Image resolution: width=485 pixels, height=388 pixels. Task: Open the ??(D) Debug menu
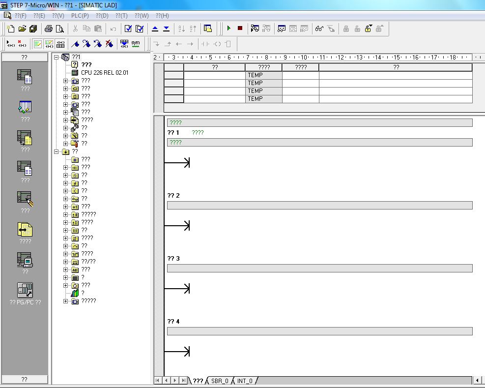click(102, 15)
